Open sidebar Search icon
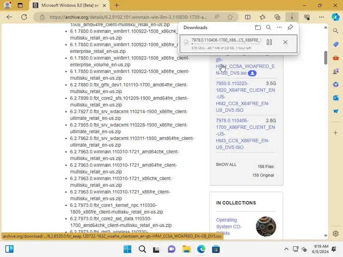 coord(335,31)
